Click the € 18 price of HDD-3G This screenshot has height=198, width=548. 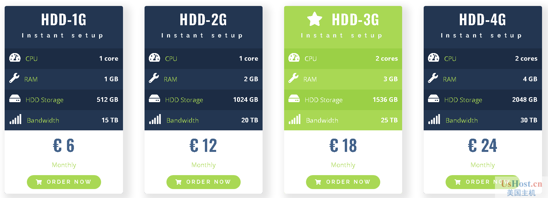[343, 146]
